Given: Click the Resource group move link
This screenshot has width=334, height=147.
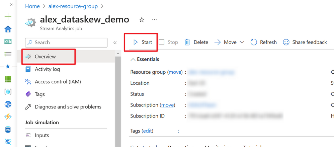Looking at the screenshot, I should pos(175,72).
